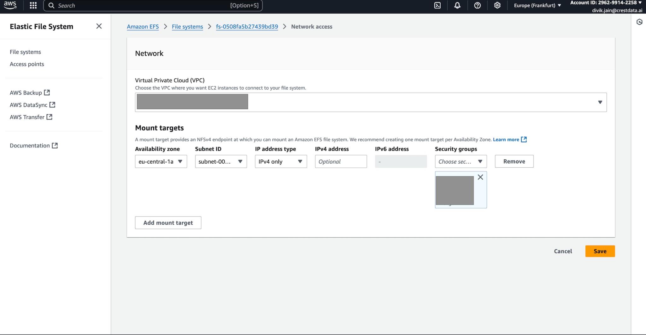Open CloudShell terminal icon in top bar
This screenshot has height=335, width=646.
pyautogui.click(x=438, y=5)
